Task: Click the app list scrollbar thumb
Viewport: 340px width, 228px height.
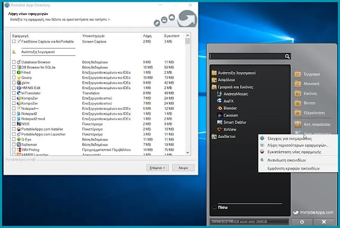Action: (188, 41)
